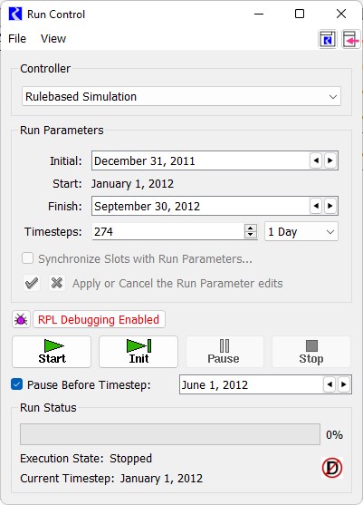Viewport: 363px width, 505px height.
Task: Click the crossed-out D dispatch icon
Action: click(332, 468)
